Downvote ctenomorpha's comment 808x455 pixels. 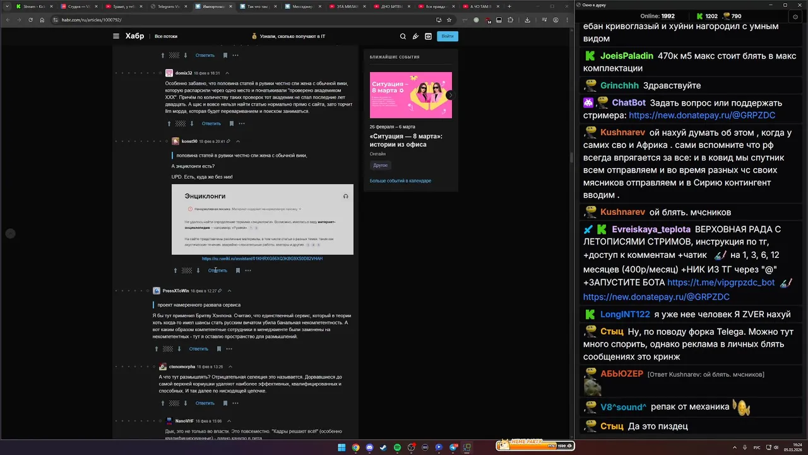click(x=185, y=403)
